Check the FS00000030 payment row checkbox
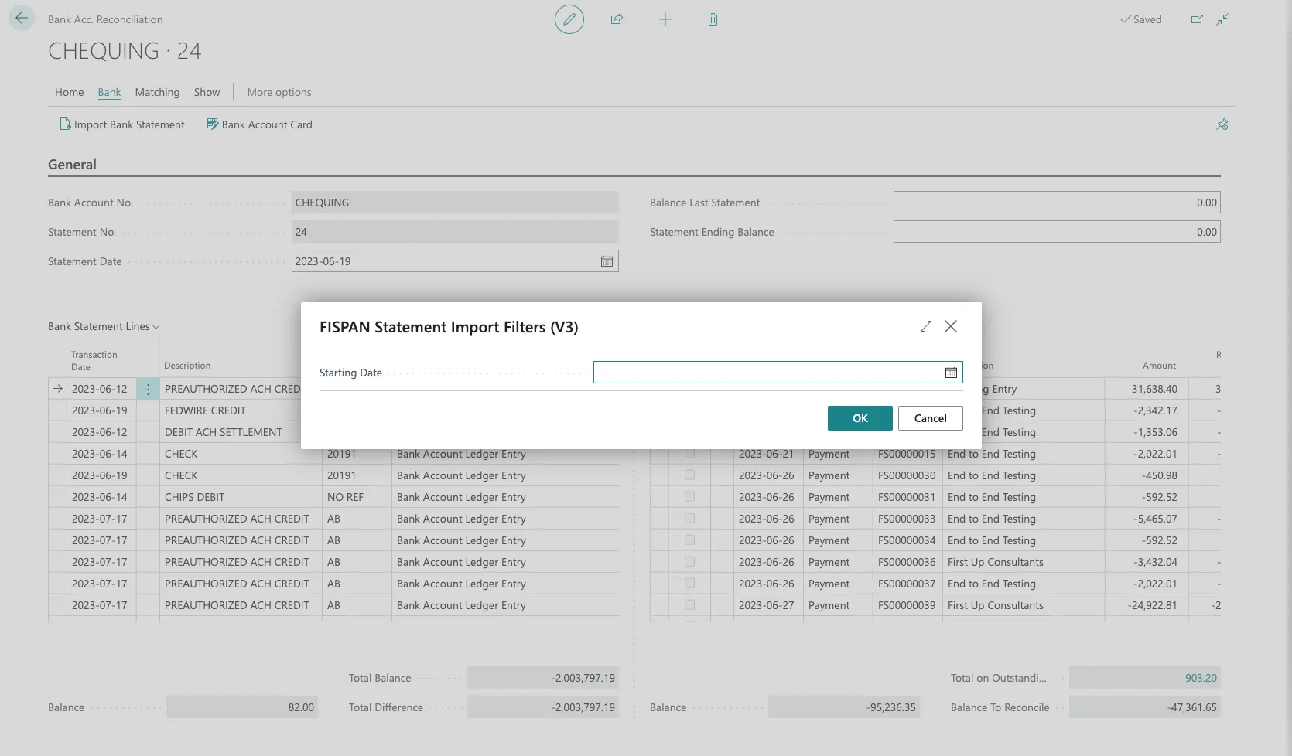 coord(689,475)
